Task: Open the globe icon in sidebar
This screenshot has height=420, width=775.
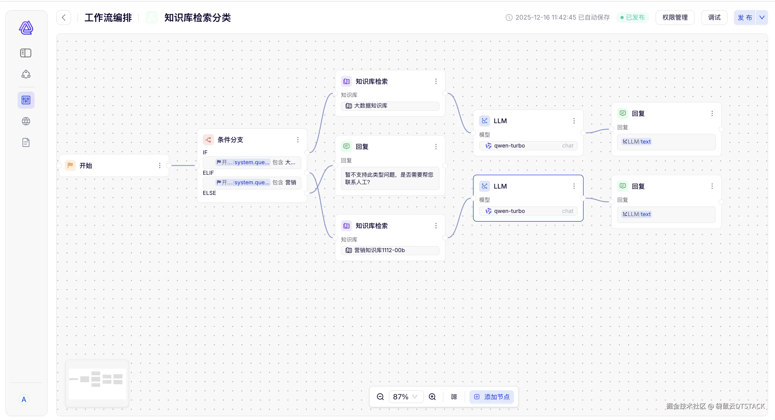Action: click(x=26, y=121)
